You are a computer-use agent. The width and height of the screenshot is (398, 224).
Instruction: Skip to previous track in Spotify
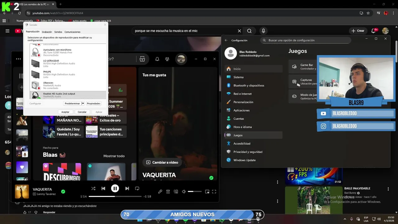coord(103,189)
